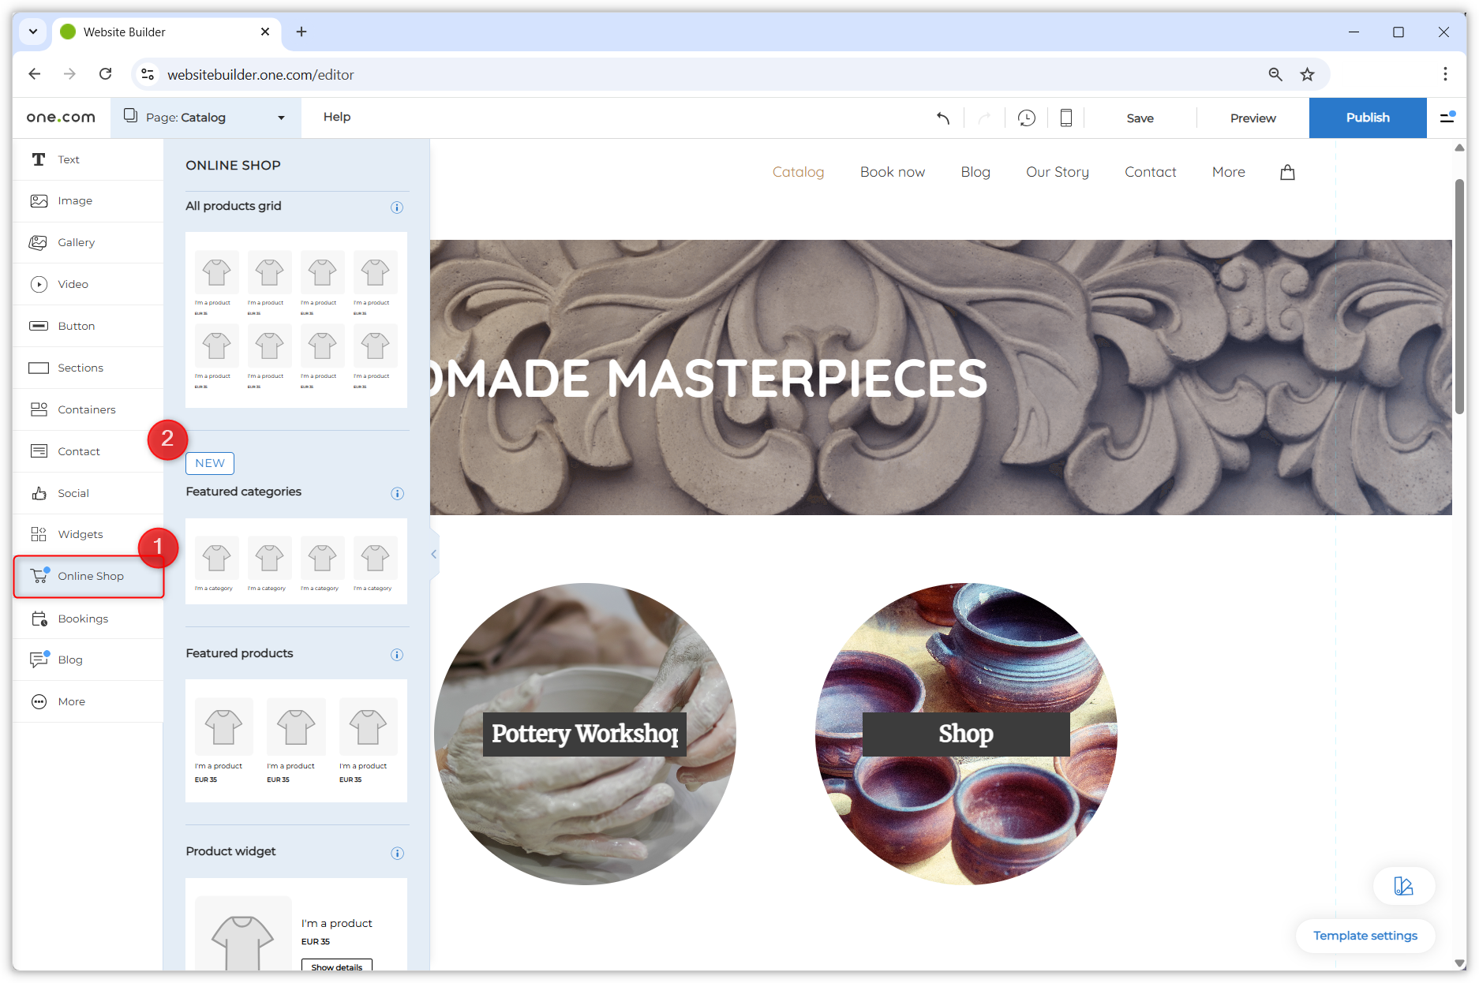This screenshot has width=1479, height=983.
Task: Open the Help menu
Action: click(x=337, y=117)
